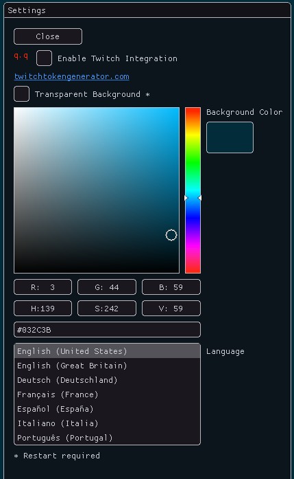Enable Twitch Integration checkbox
This screenshot has width=294, height=479.
[x=44, y=58]
